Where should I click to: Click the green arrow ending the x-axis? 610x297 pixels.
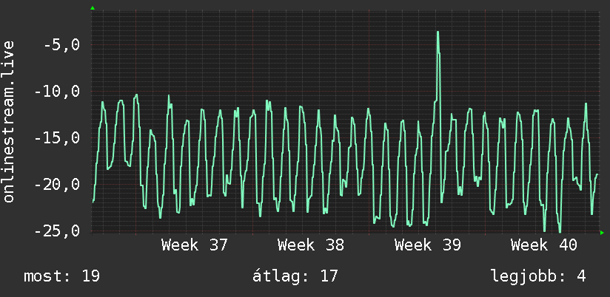602,233
